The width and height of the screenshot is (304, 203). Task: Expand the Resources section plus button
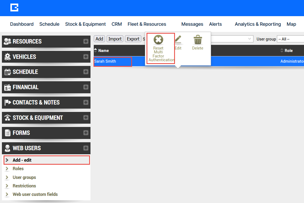(86, 42)
